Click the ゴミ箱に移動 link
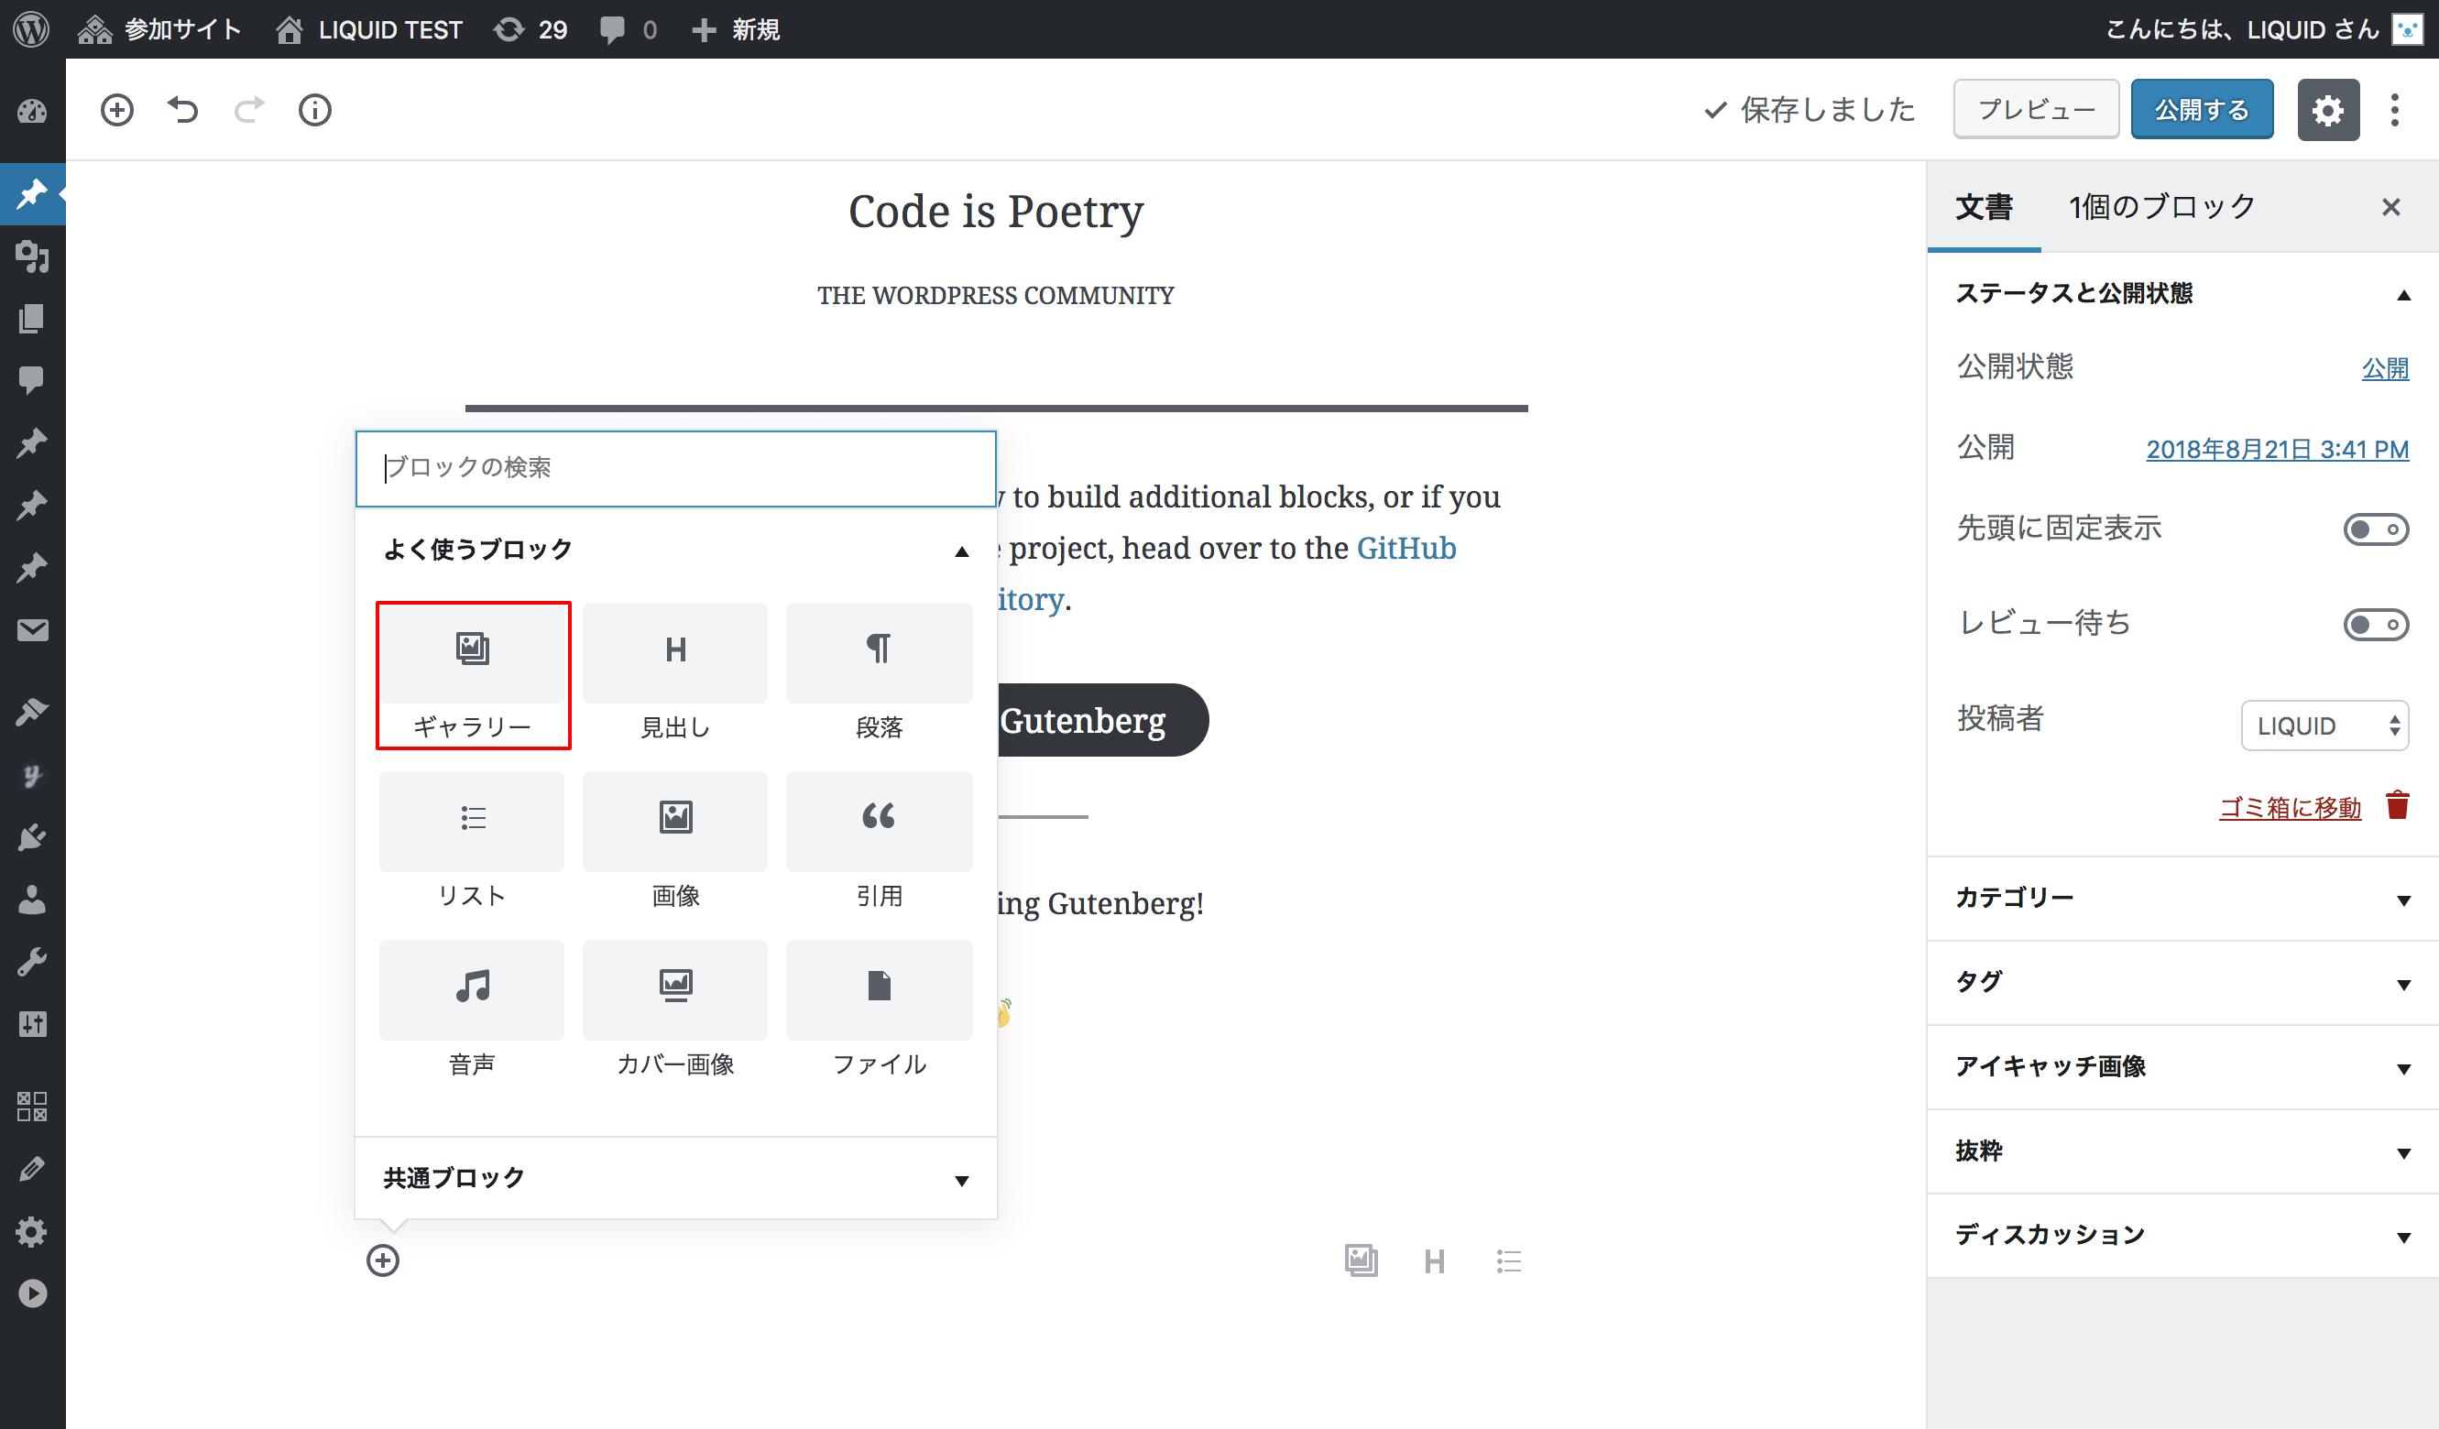The height and width of the screenshot is (1429, 2439). [2292, 808]
